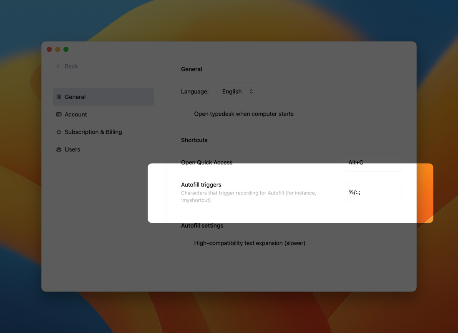458x333 pixels.
Task: Enable high-compatibility text expansion
Action: coord(184,243)
